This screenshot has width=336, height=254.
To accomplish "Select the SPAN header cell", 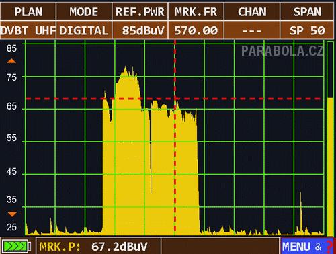I will [307, 11].
